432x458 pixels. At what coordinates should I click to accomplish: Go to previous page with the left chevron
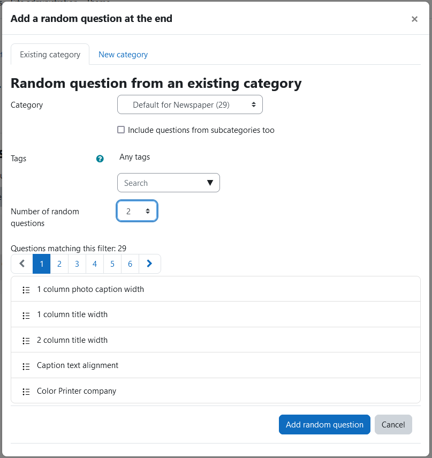22,264
